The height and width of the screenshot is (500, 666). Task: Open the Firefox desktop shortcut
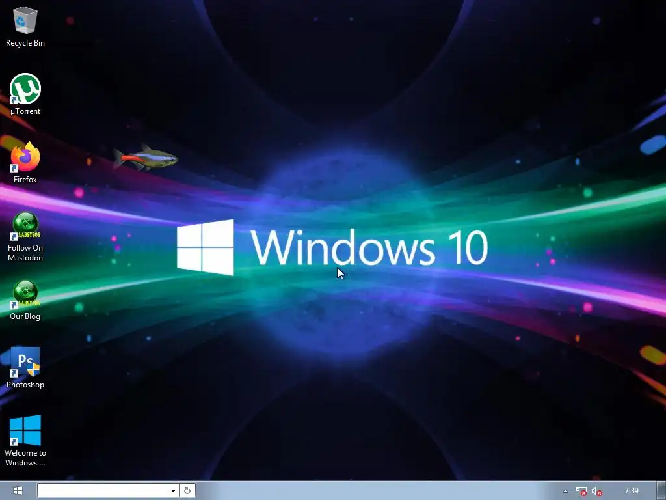point(25,158)
